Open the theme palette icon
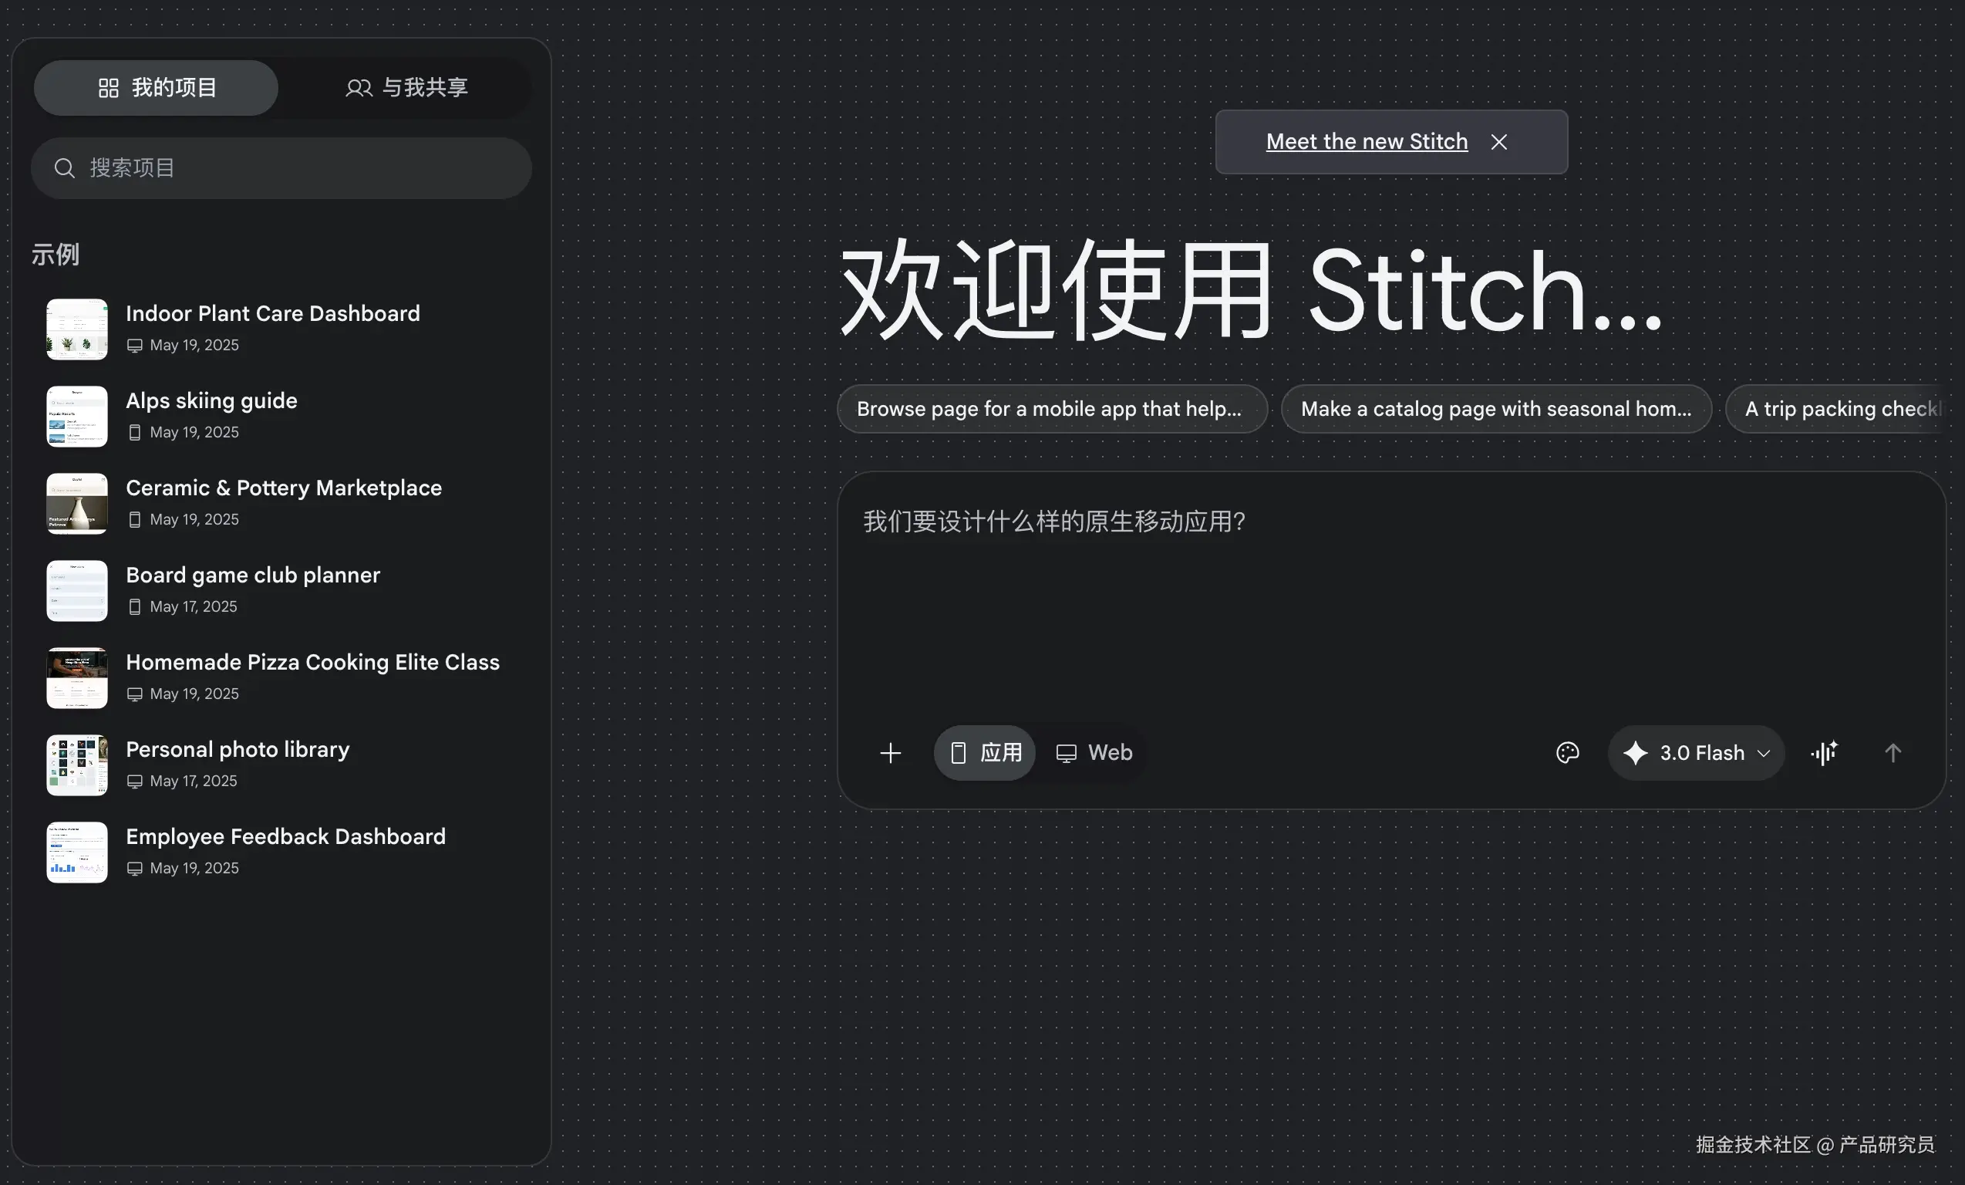 point(1567,752)
